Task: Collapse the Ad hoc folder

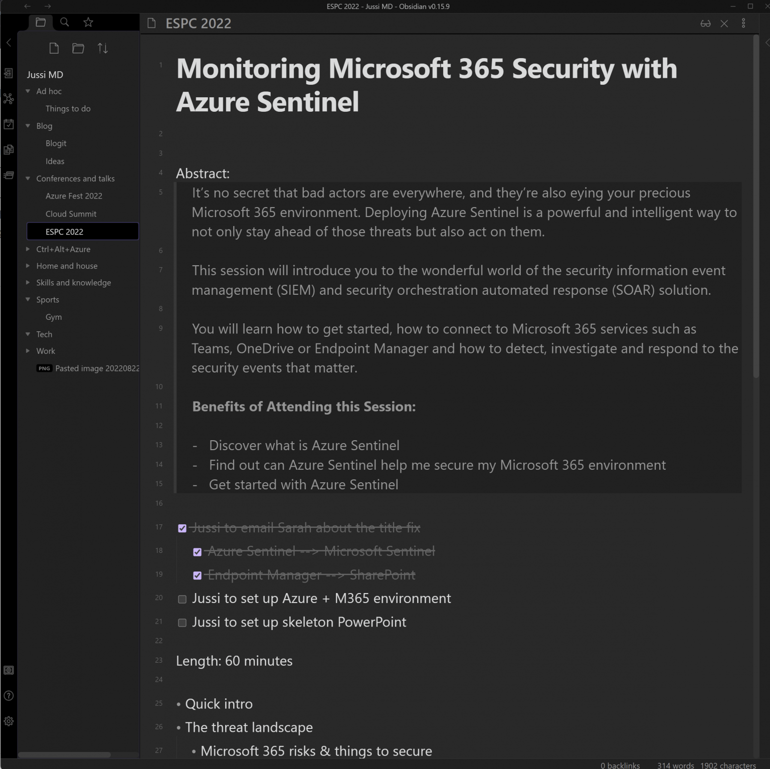Action: [28, 91]
